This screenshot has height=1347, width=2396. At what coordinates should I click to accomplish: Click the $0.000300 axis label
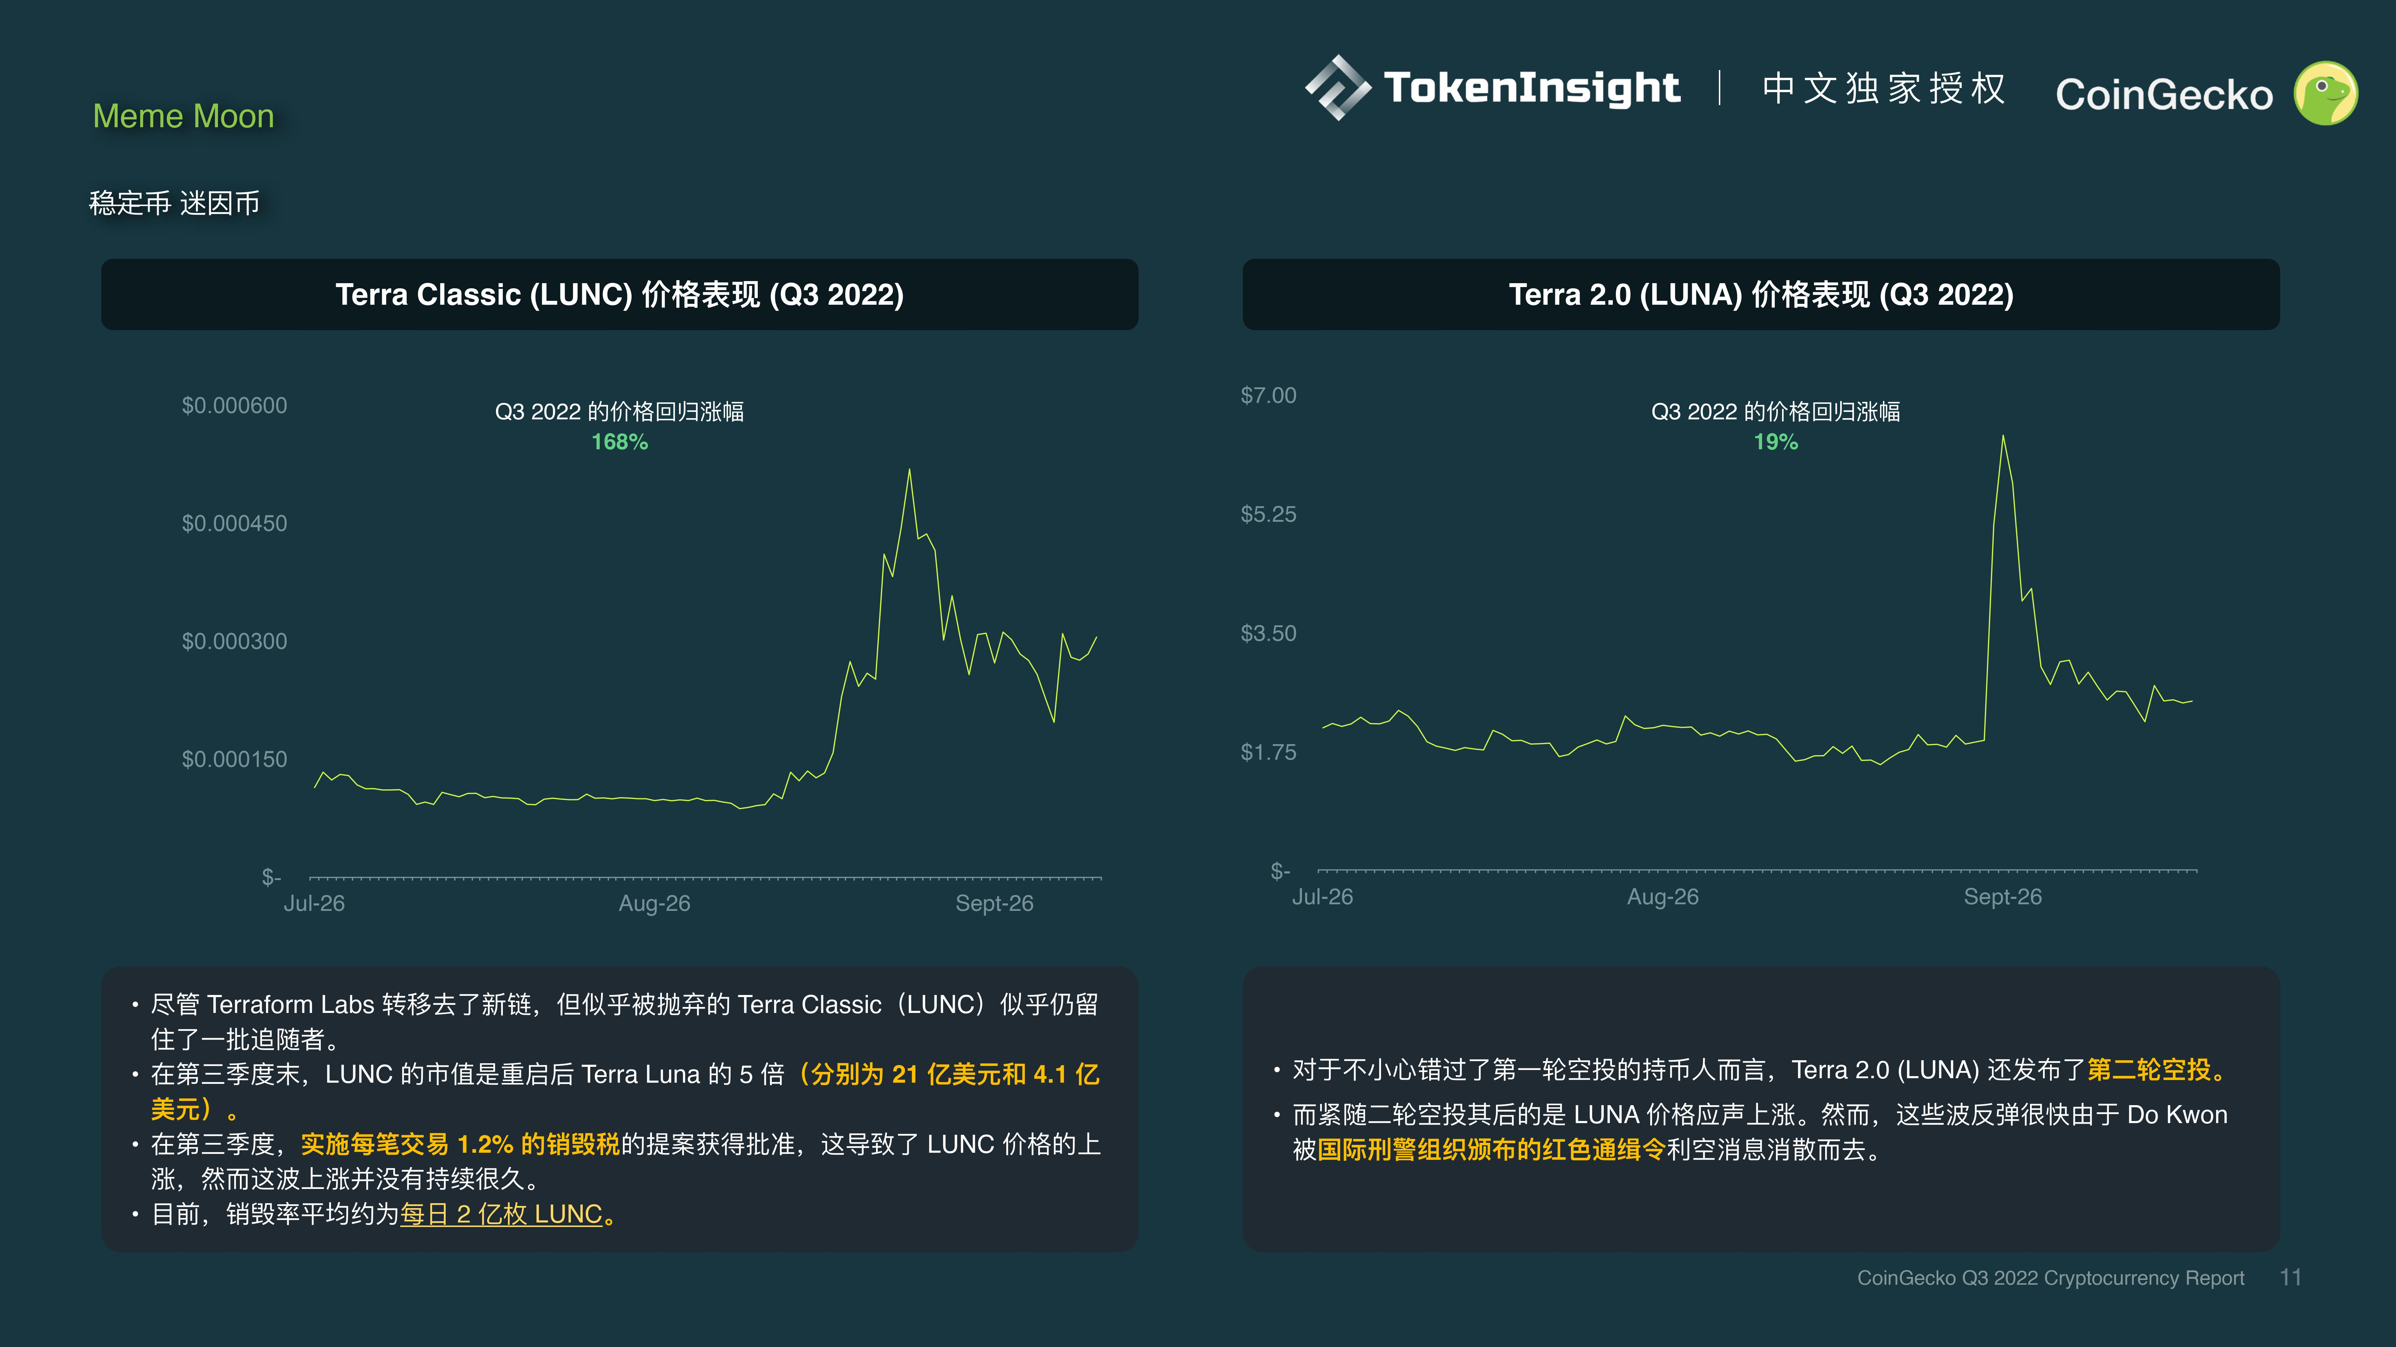tap(235, 641)
